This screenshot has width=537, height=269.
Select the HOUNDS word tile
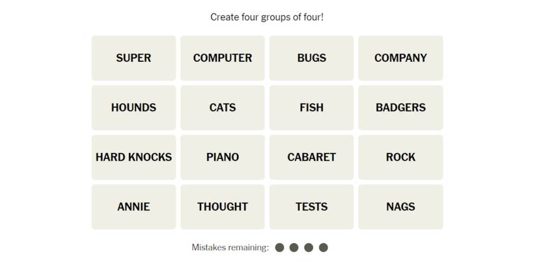tap(133, 107)
